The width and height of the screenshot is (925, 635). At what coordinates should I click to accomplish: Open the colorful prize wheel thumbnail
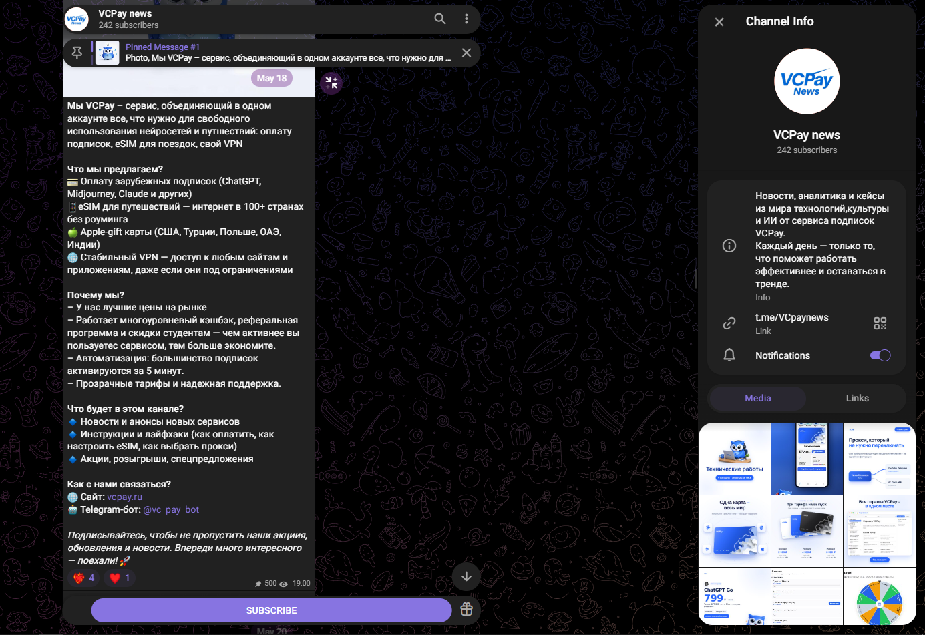tap(880, 596)
